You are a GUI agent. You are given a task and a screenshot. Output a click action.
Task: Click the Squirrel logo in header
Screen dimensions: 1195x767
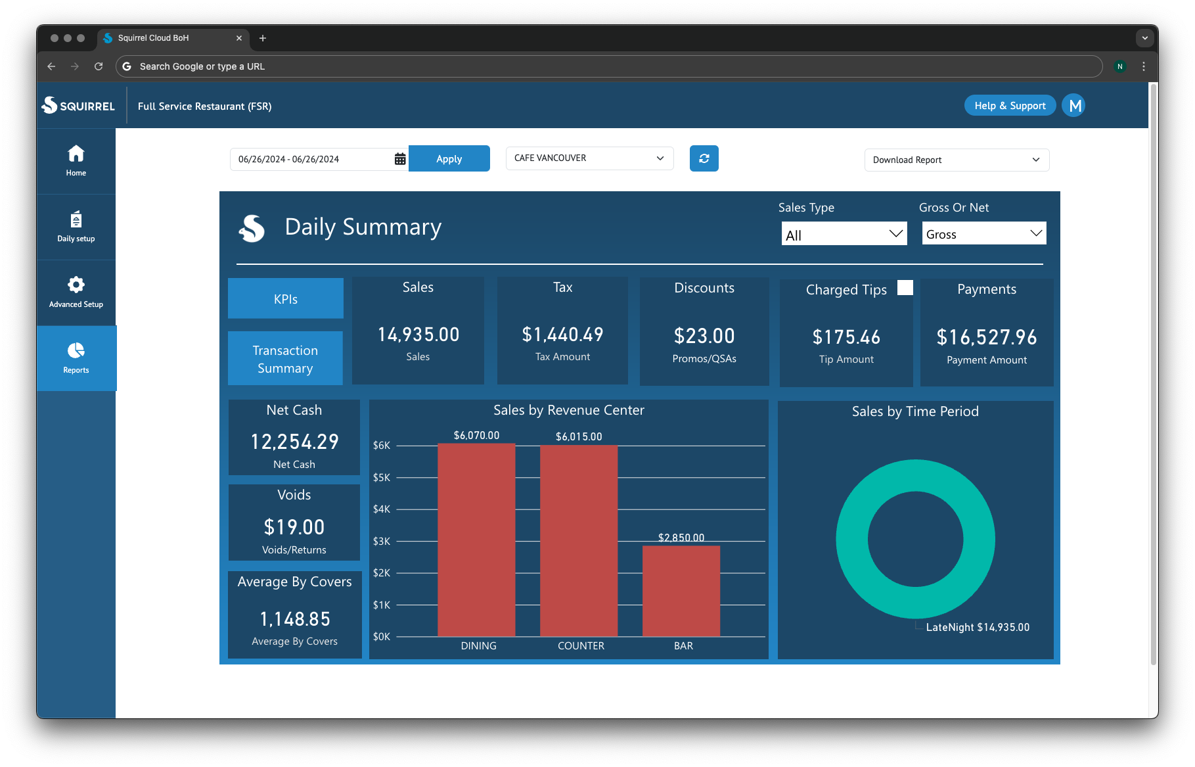pyautogui.click(x=78, y=106)
